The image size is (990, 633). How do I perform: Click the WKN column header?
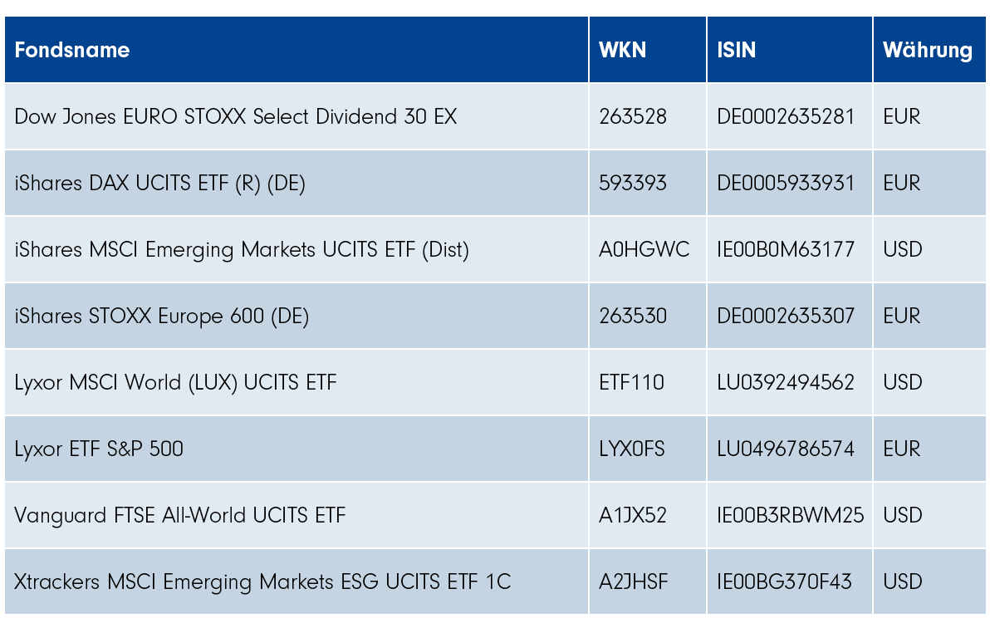point(622,50)
